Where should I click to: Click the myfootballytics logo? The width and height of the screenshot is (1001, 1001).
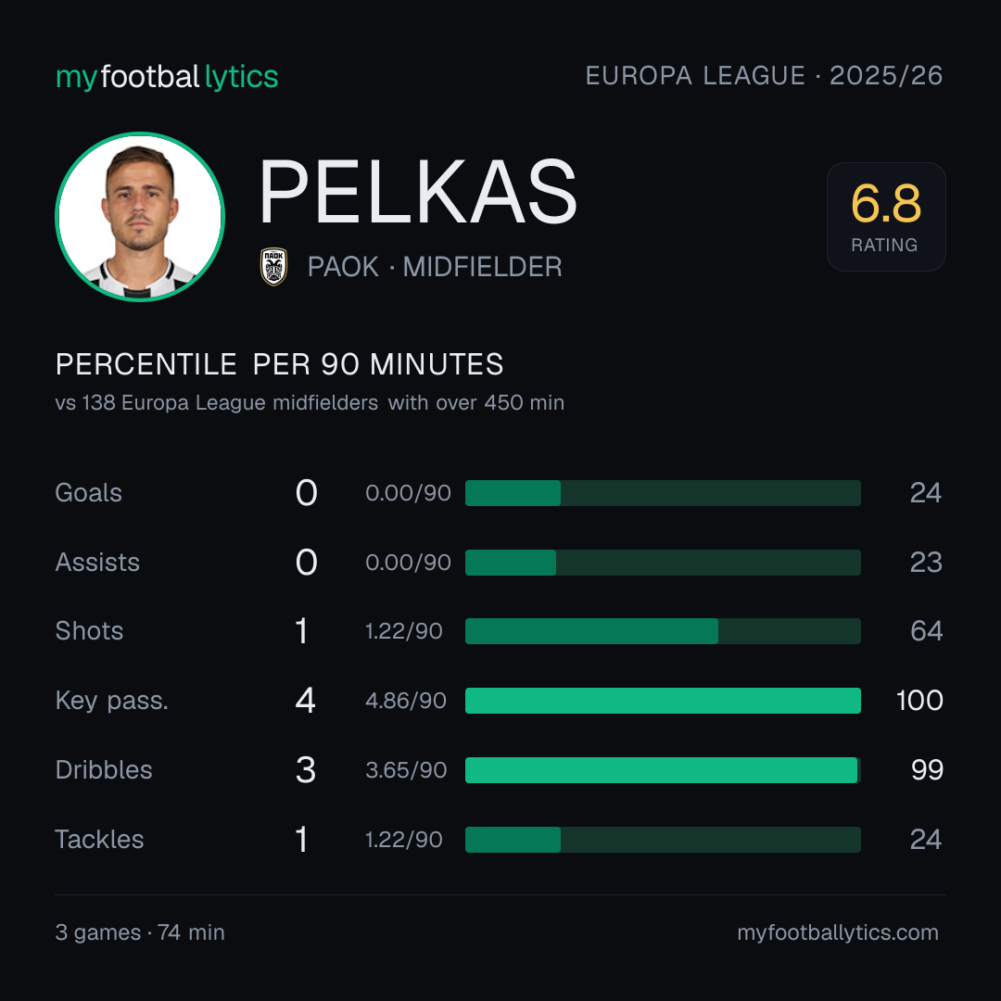coord(167,77)
